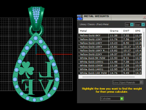Click the horizontal scrollbar under the metal table

(109, 77)
